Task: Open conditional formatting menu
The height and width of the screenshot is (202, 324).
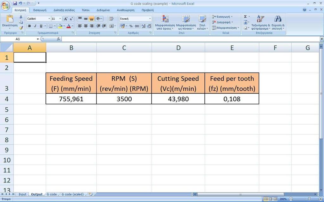Action: click(x=165, y=22)
